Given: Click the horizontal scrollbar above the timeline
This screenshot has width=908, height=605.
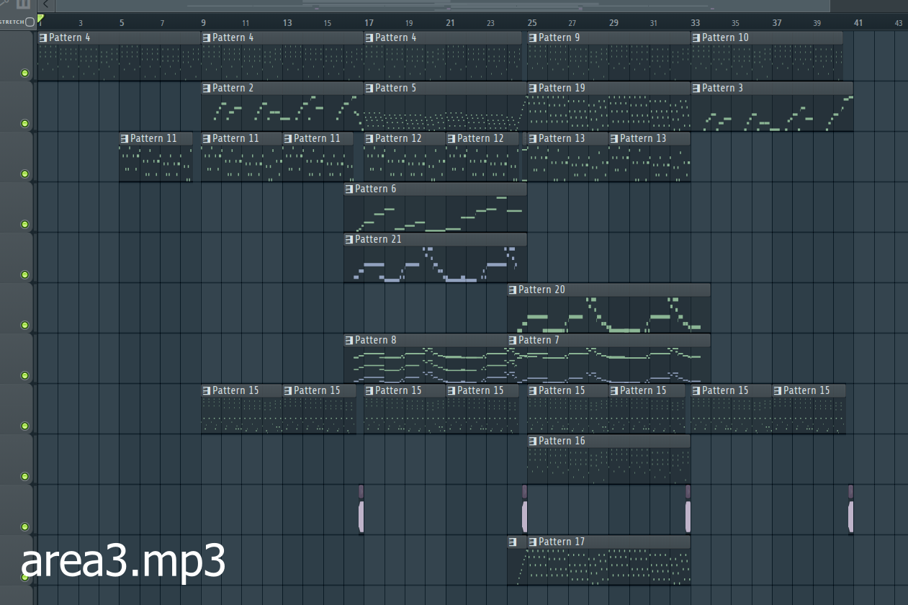Looking at the screenshot, I should pos(442,6).
